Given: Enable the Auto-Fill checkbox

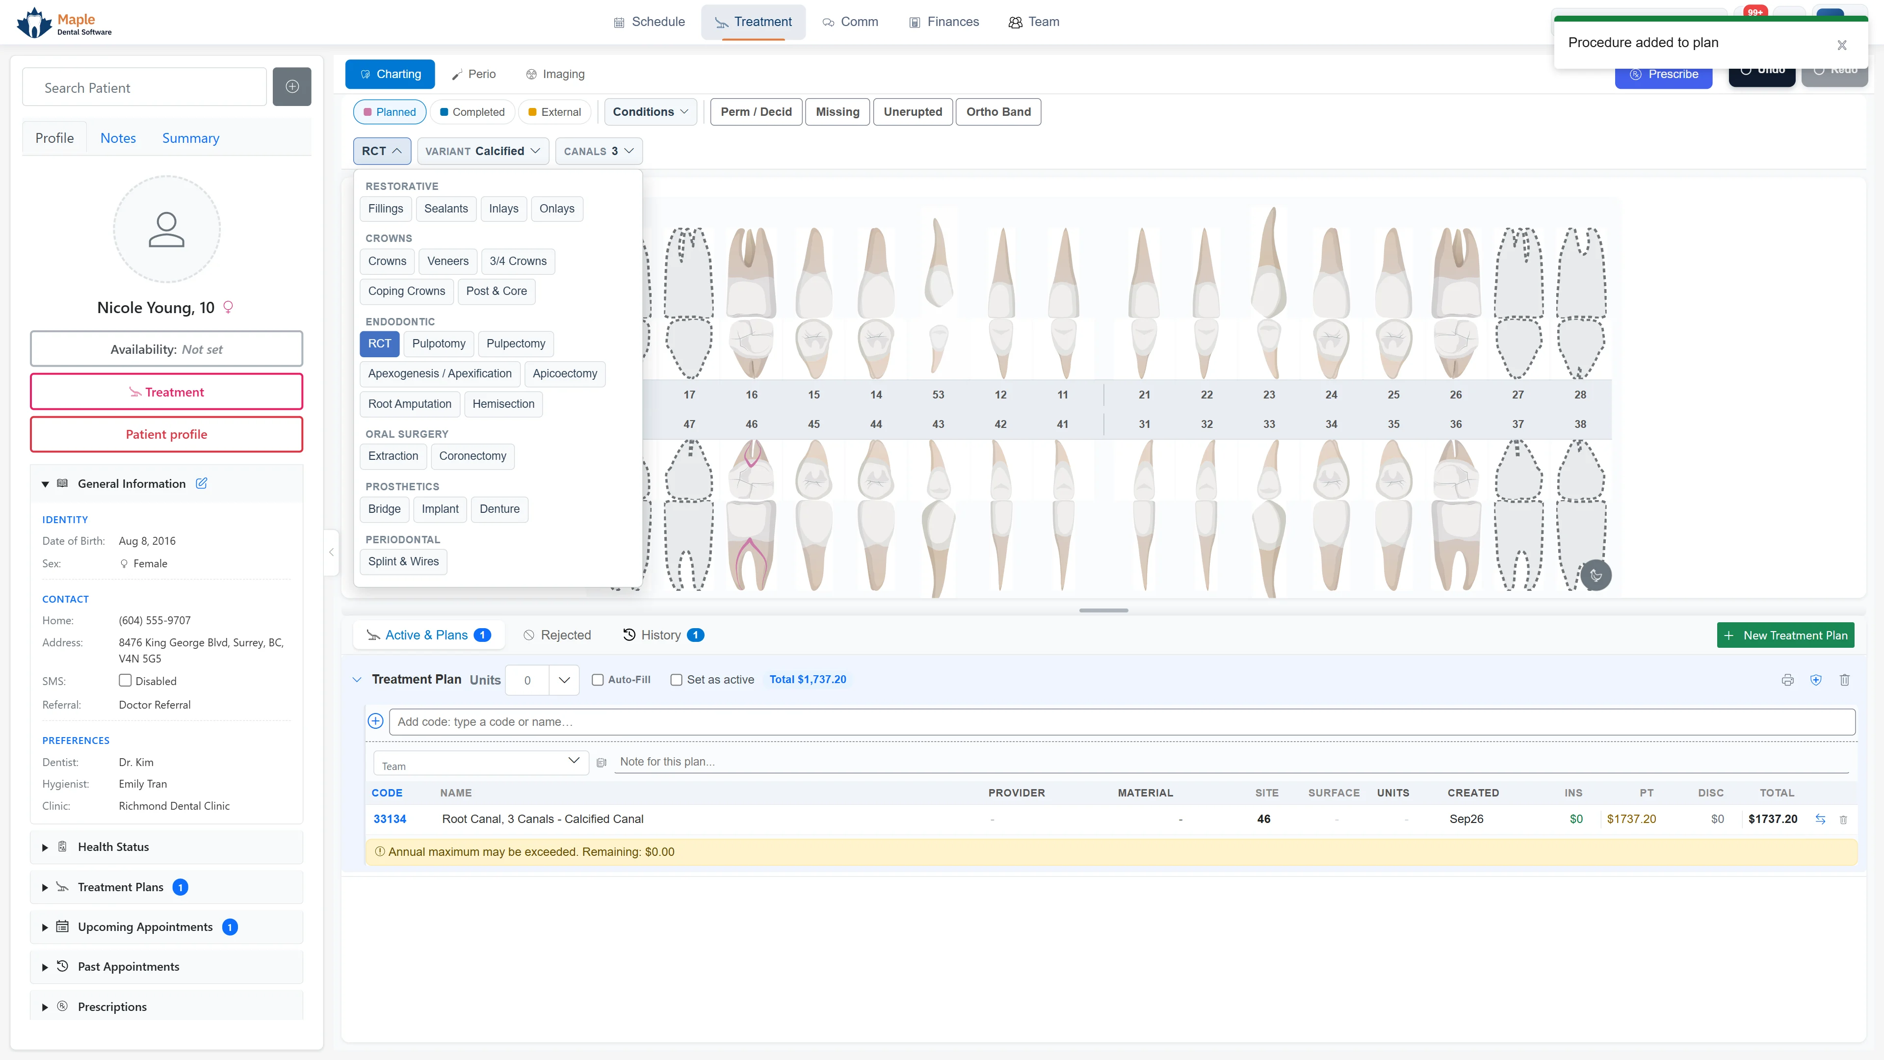Looking at the screenshot, I should (x=598, y=680).
